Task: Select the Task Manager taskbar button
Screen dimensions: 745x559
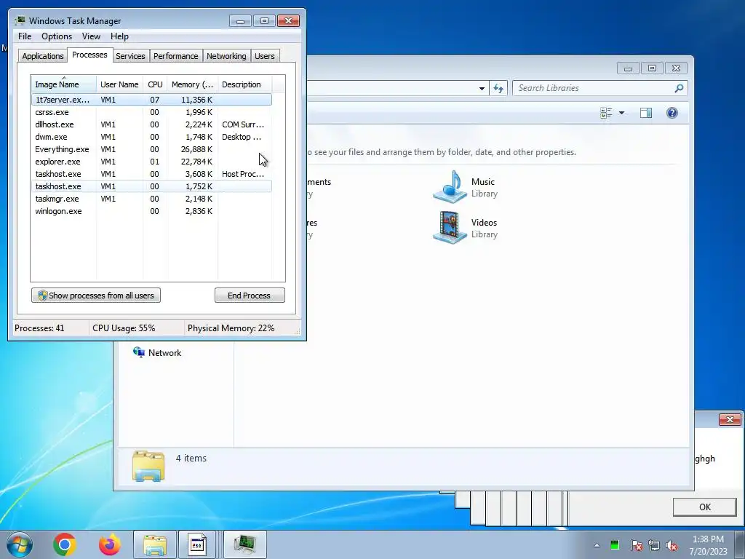Action: click(245, 544)
